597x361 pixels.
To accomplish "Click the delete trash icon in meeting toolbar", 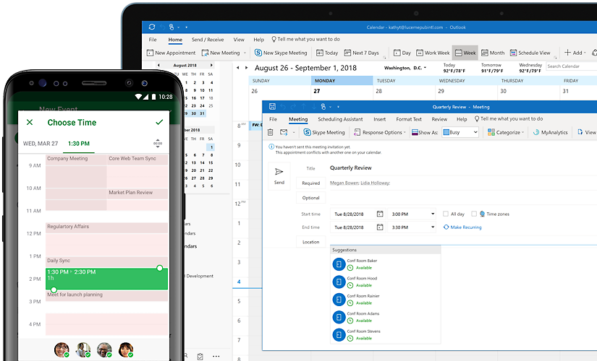I will point(271,133).
